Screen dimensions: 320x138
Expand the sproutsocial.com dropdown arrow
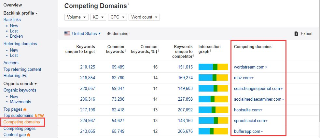pos(266,121)
